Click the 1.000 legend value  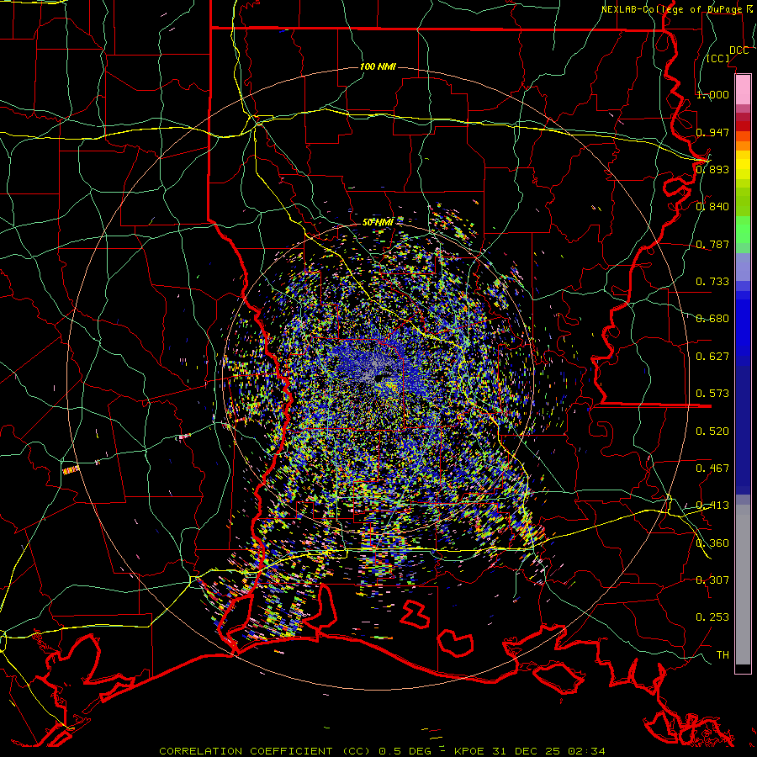point(712,94)
